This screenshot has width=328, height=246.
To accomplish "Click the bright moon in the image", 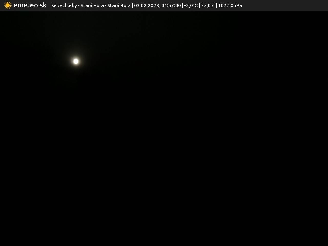I will (76, 61).
